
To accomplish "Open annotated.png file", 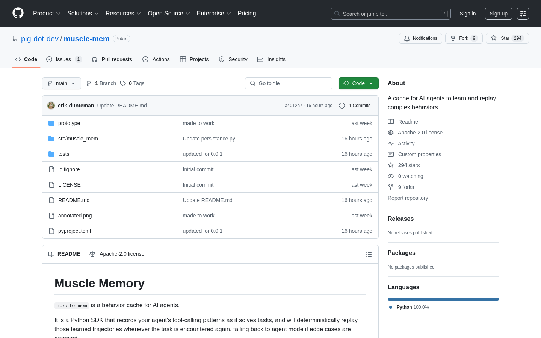I will click(75, 216).
